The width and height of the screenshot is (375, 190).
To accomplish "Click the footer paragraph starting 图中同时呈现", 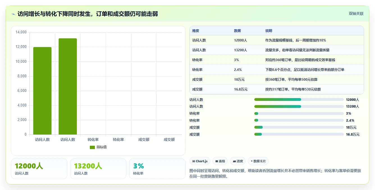I will click(275, 173).
